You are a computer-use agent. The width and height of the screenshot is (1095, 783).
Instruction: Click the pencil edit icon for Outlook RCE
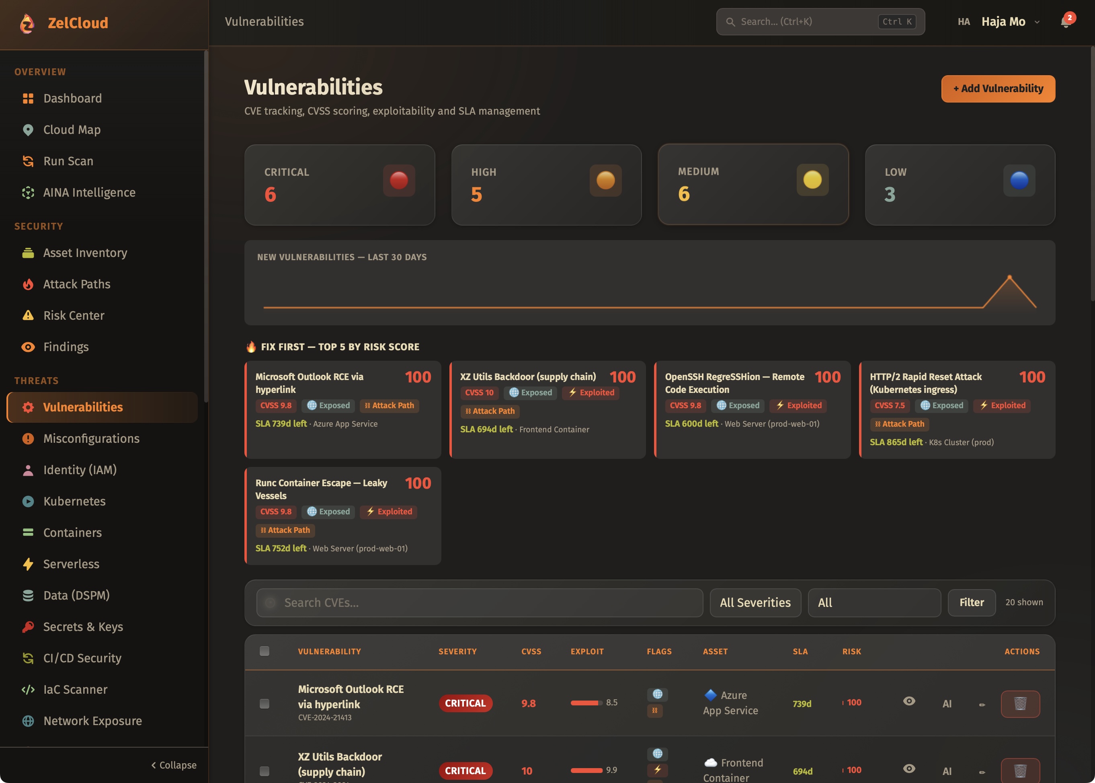coord(982,705)
